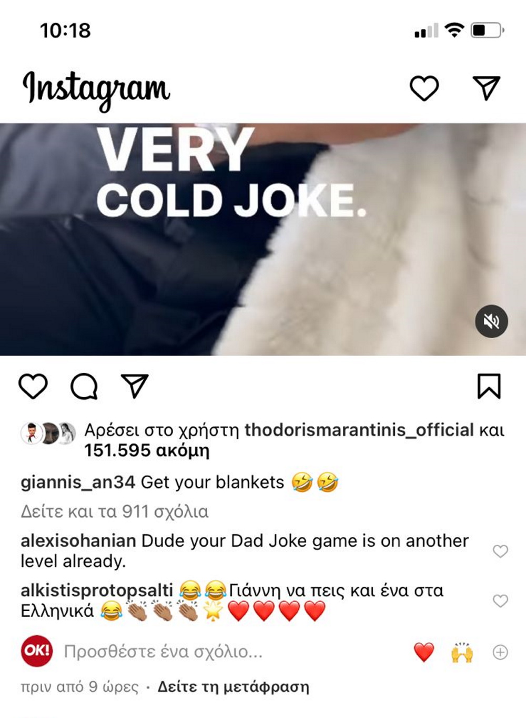Share post with paper plane icon
The image size is (526, 718).
tap(135, 386)
